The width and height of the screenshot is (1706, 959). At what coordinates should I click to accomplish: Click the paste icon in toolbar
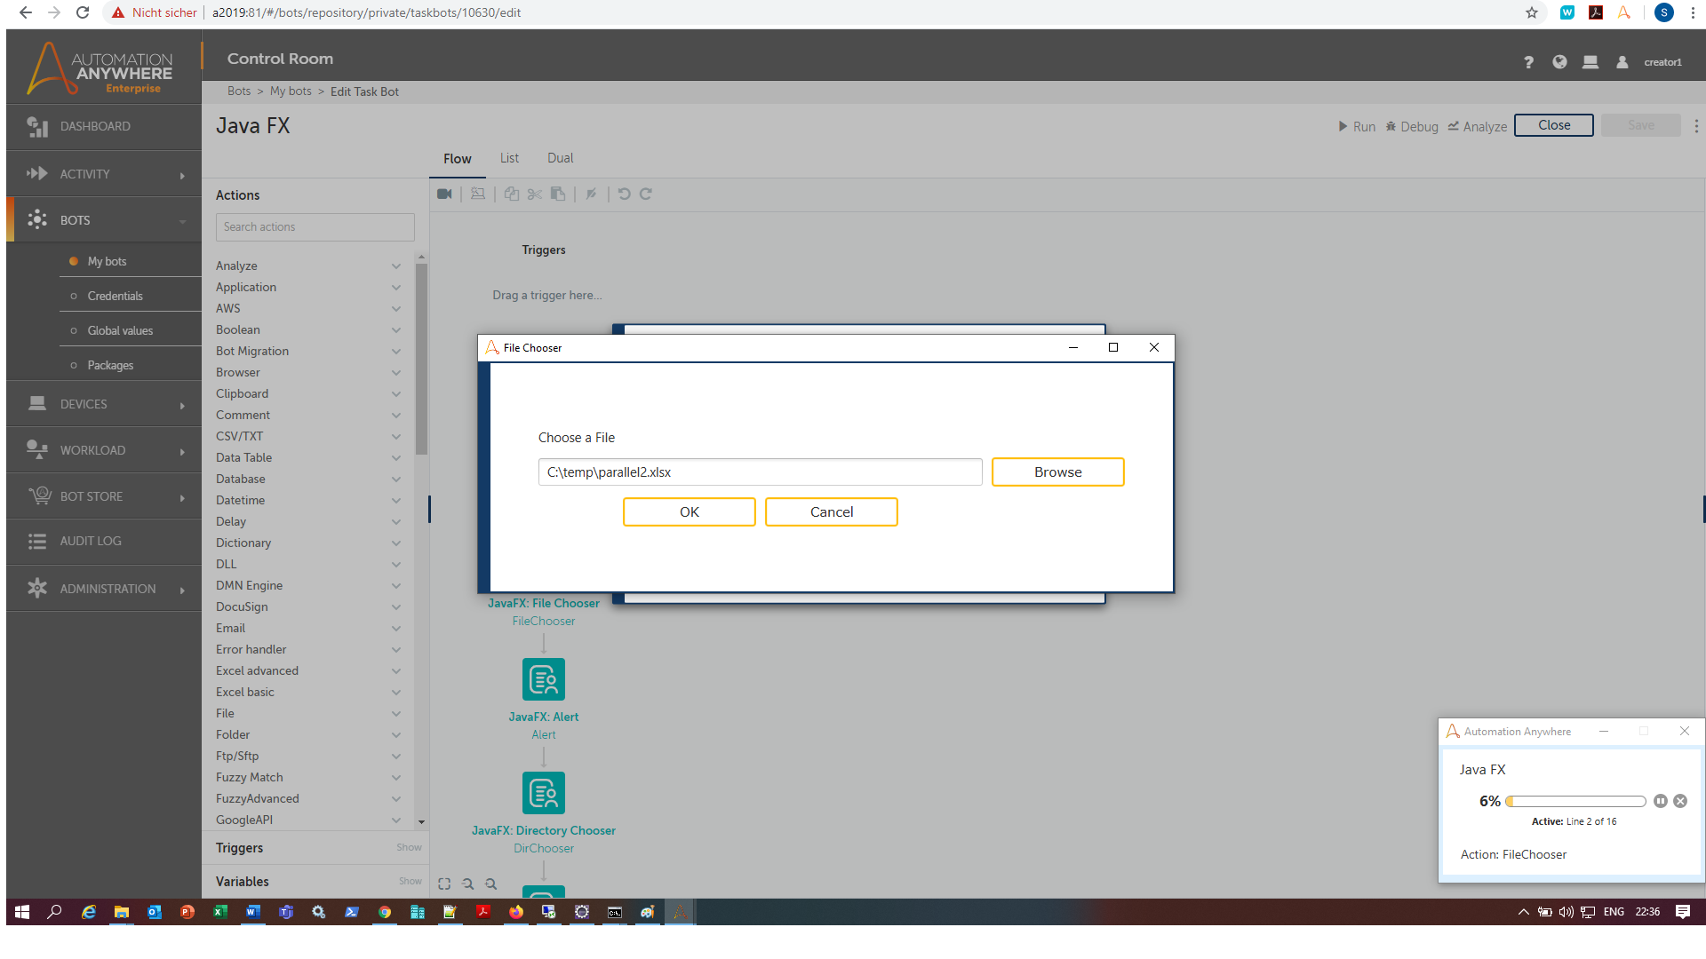(x=558, y=194)
